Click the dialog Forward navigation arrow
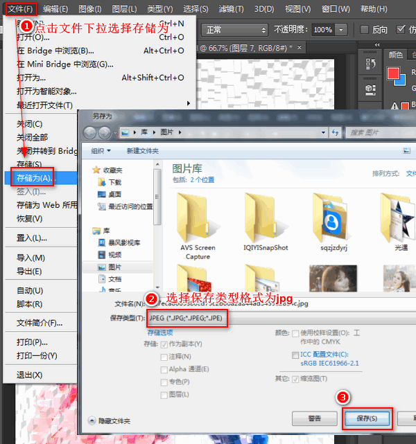Screen dimensions: 416x444 tap(105, 132)
